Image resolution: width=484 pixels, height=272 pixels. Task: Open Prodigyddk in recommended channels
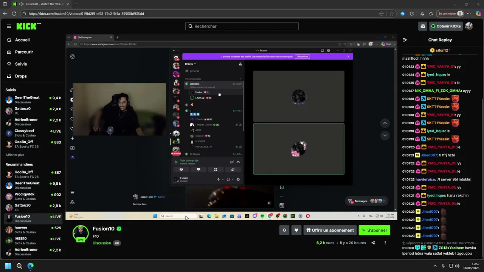pos(33,196)
